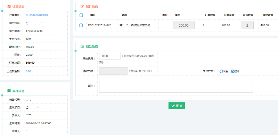Click the 编号 column header

point(93,15)
